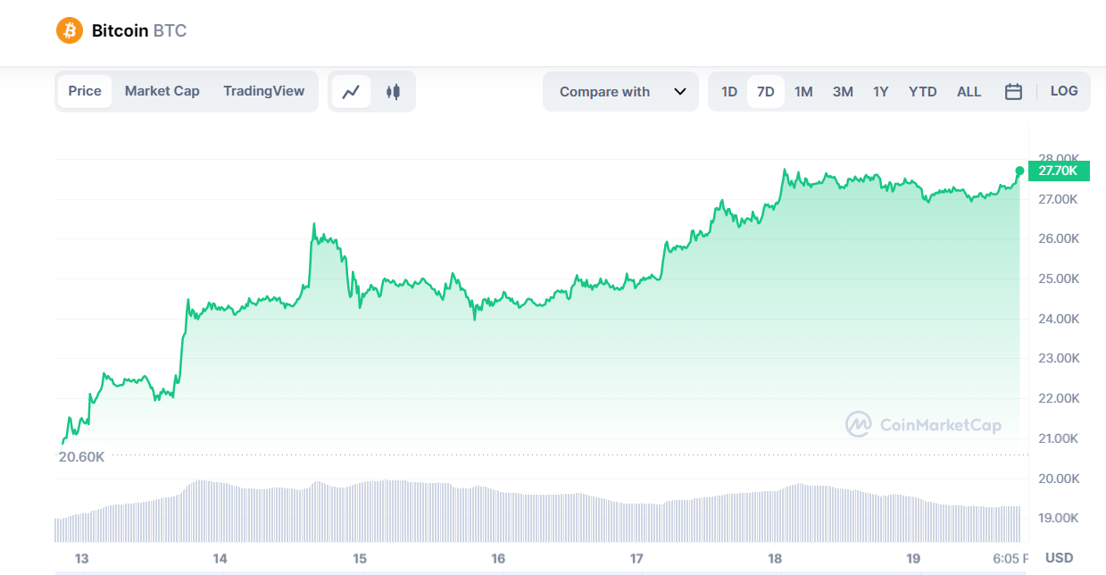
Task: Expand the Compare with dropdown
Action: tap(621, 91)
